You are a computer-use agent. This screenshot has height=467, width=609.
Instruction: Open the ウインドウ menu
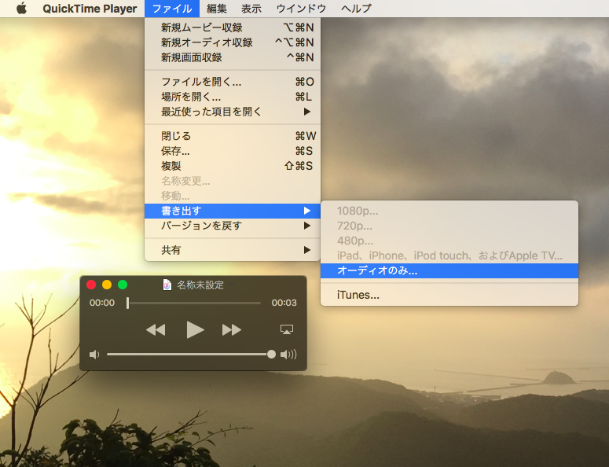pyautogui.click(x=301, y=9)
